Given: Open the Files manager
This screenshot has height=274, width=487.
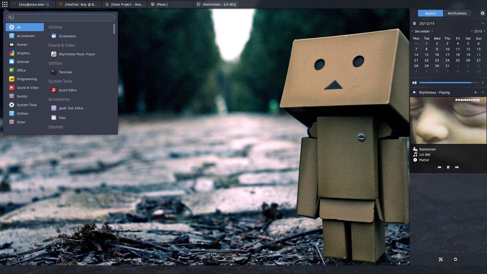Looking at the screenshot, I should coord(62,118).
